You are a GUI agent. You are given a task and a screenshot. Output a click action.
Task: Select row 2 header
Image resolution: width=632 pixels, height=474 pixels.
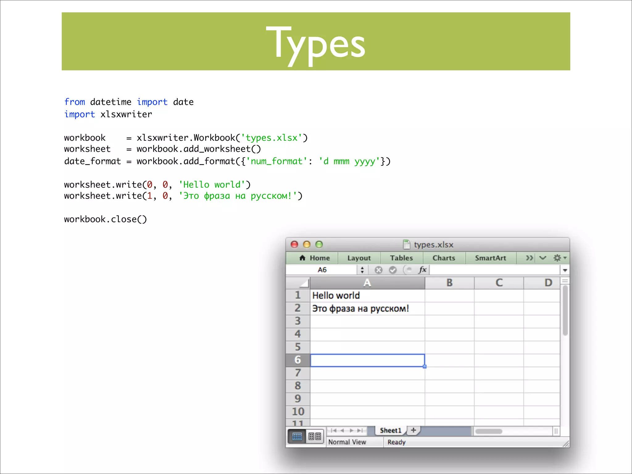pyautogui.click(x=298, y=308)
